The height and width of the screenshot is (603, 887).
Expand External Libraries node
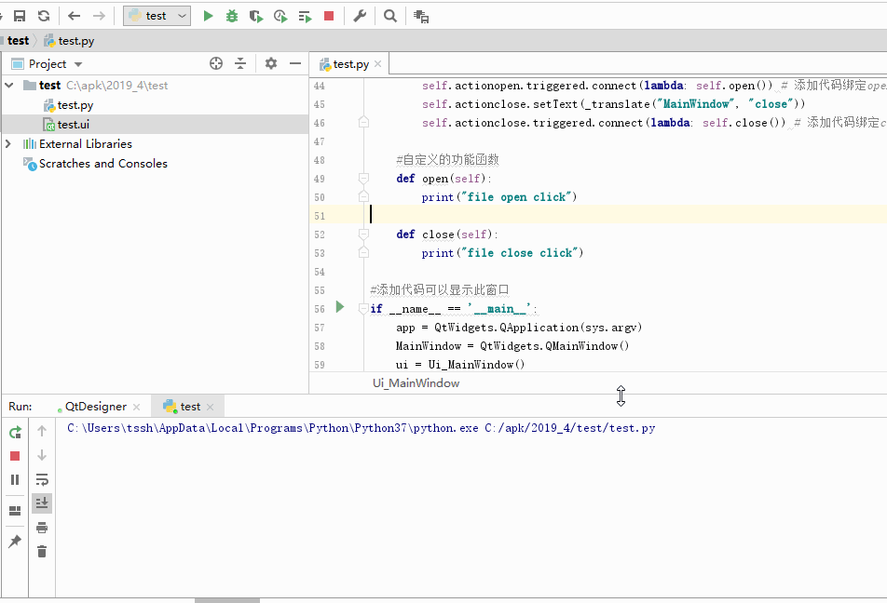(x=8, y=144)
